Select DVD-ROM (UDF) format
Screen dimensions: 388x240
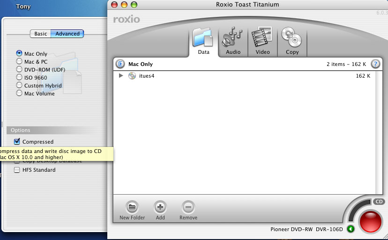click(x=19, y=69)
